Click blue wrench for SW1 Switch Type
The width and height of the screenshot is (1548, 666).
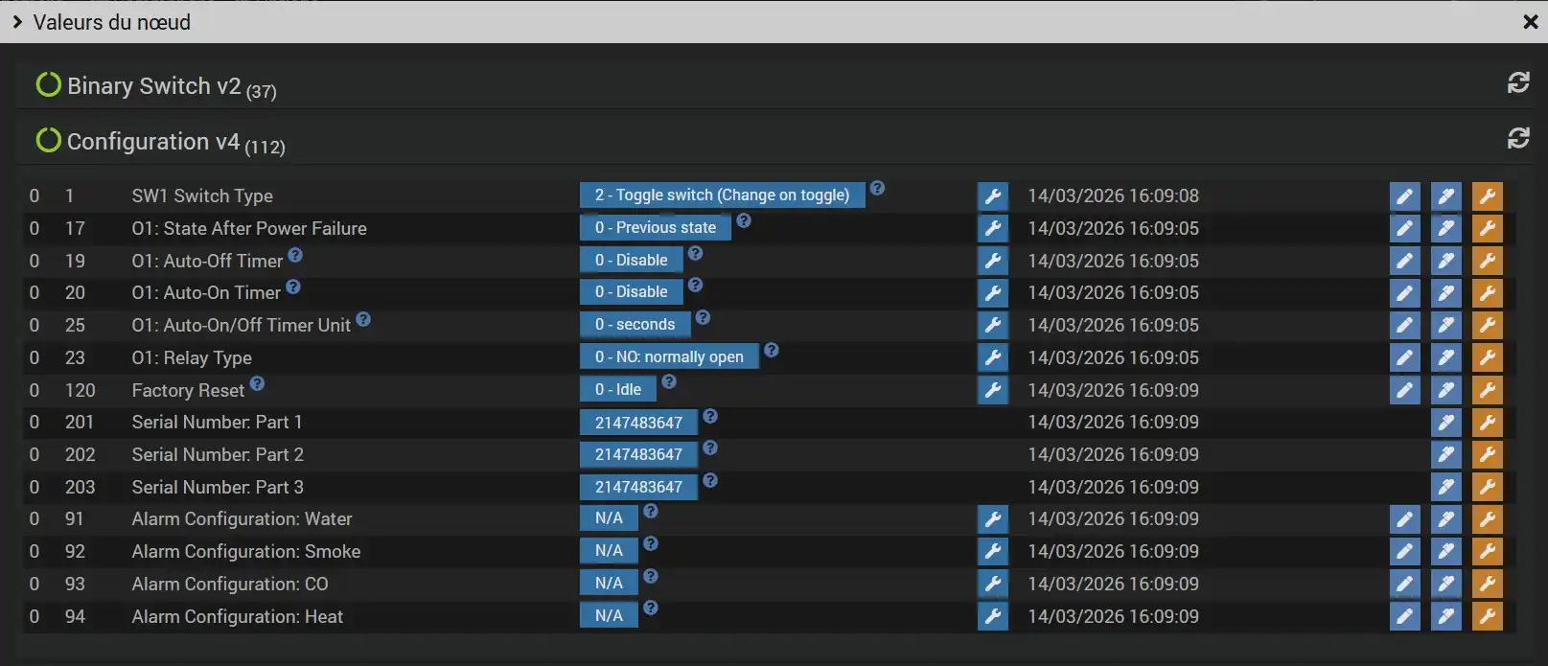pyautogui.click(x=993, y=196)
